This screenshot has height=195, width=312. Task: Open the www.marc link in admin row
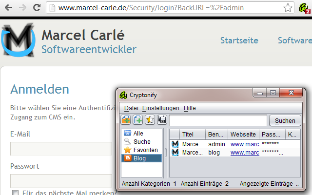pos(245,144)
